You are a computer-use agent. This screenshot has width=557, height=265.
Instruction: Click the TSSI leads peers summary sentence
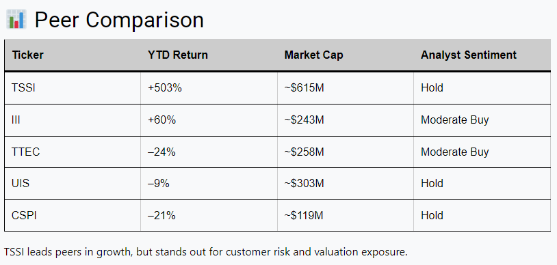pos(206,252)
